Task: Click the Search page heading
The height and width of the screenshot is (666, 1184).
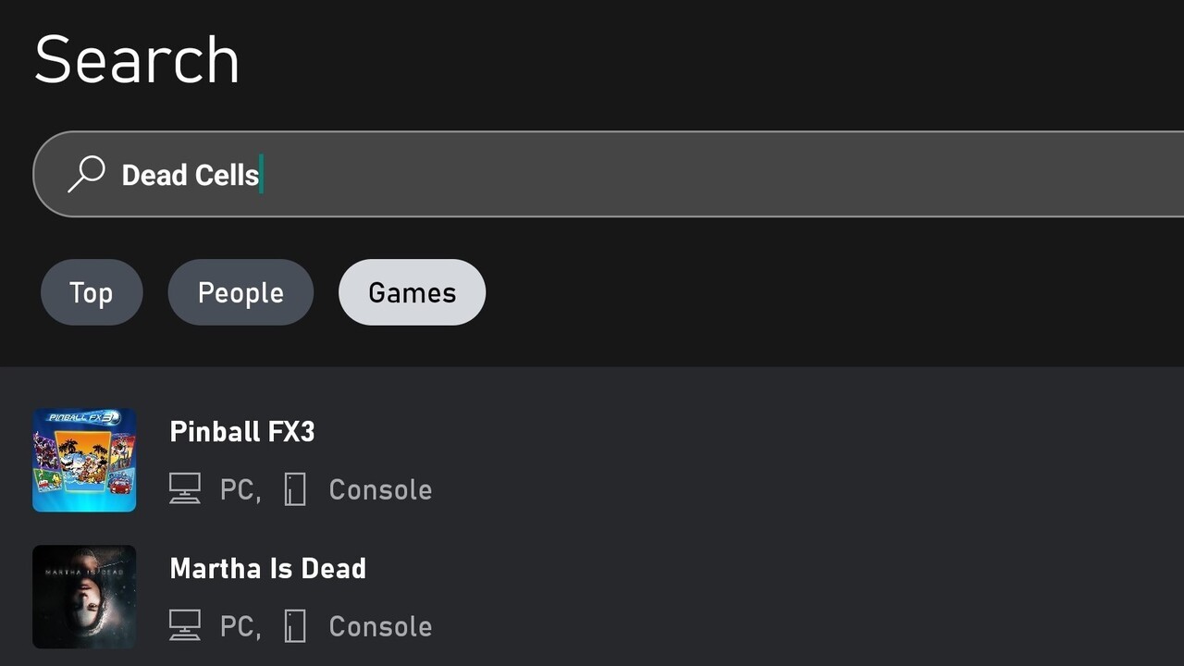Action: coord(137,60)
